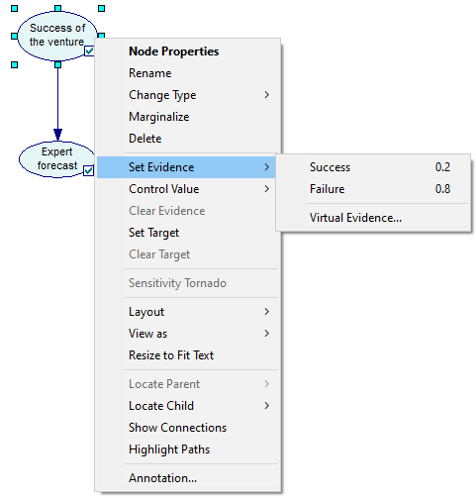Select the Success of the venture node
This screenshot has width=476, height=498.
(x=57, y=36)
